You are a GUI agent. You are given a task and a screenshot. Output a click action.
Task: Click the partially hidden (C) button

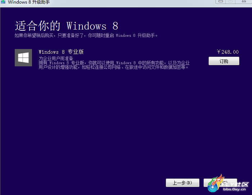tap(220, 183)
